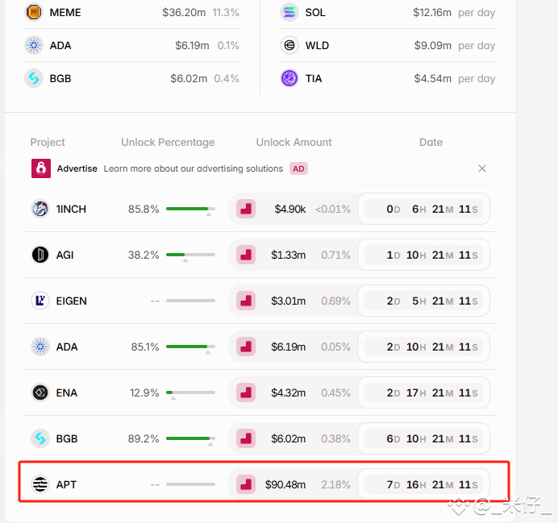This screenshot has width=558, height=523.
Task: Click the TIA coin icon
Action: point(289,78)
